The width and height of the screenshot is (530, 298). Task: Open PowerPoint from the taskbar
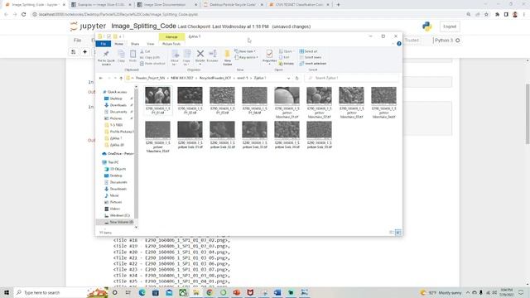[x=237, y=292]
